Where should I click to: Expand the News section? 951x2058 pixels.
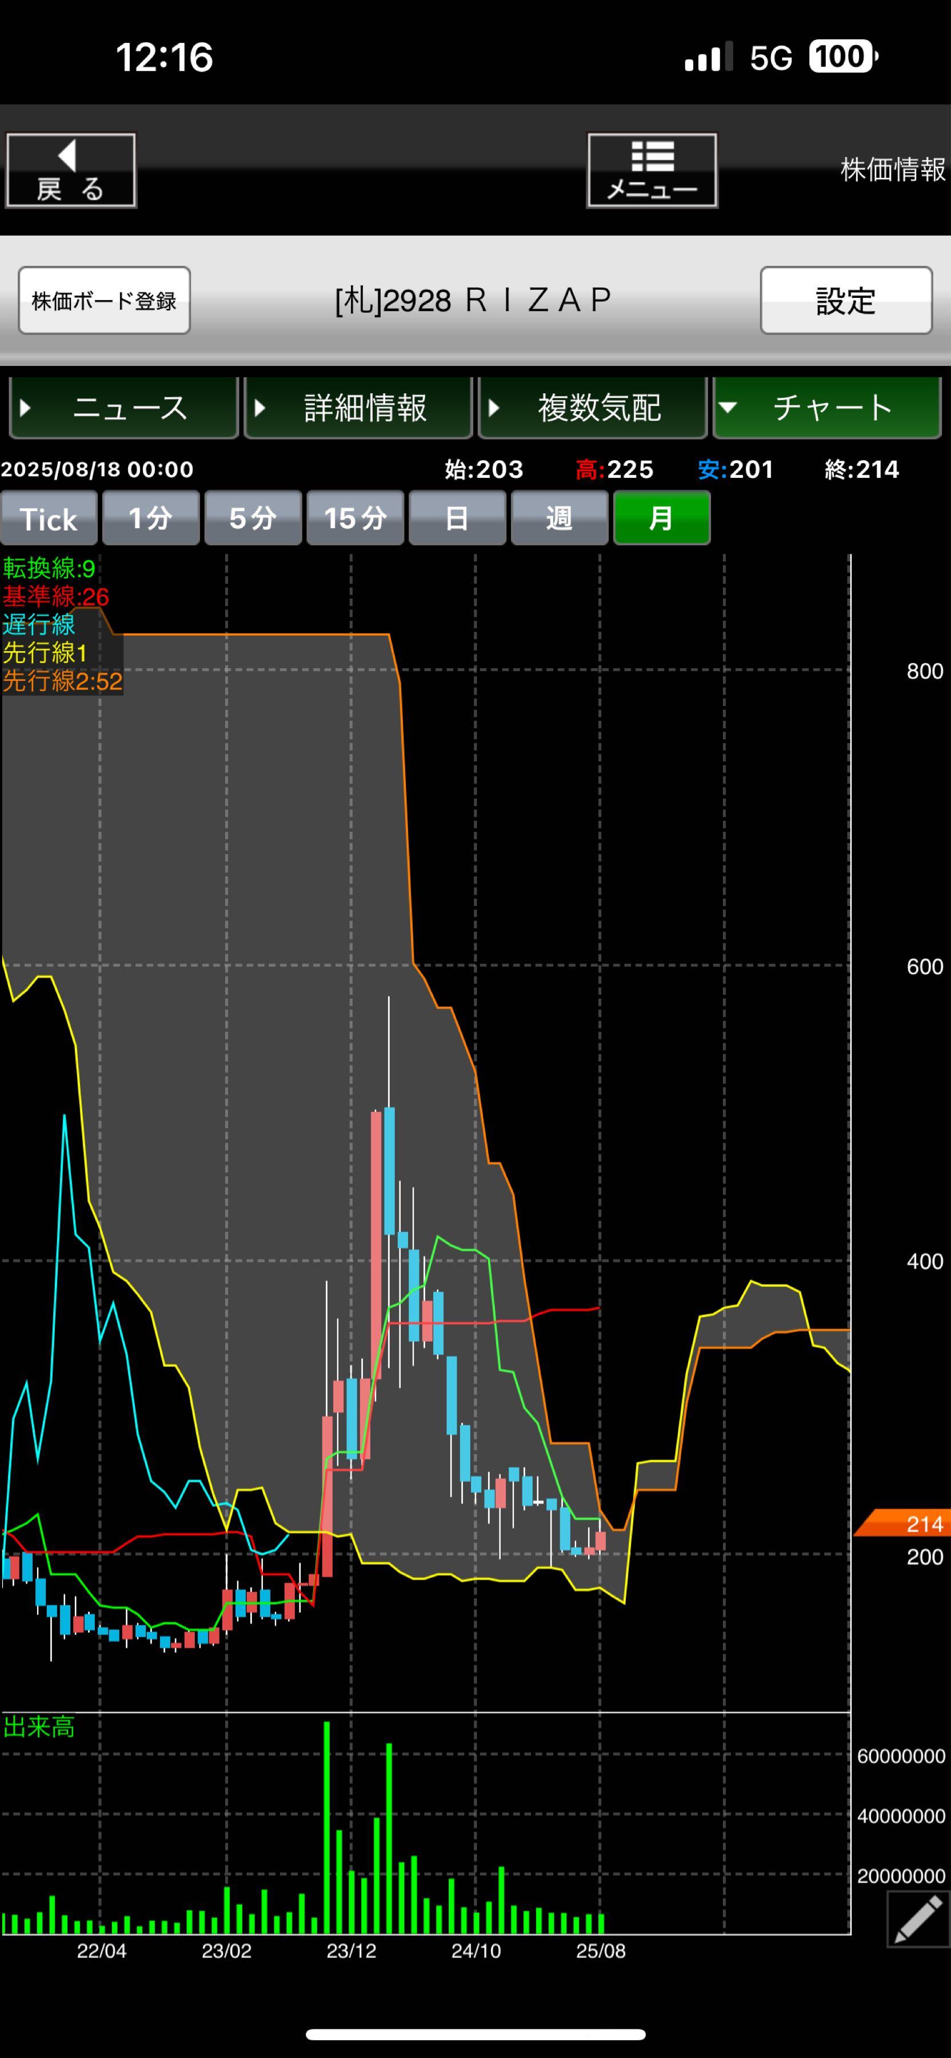[x=124, y=408]
